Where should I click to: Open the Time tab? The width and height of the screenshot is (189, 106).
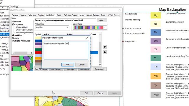pos(103,15)
